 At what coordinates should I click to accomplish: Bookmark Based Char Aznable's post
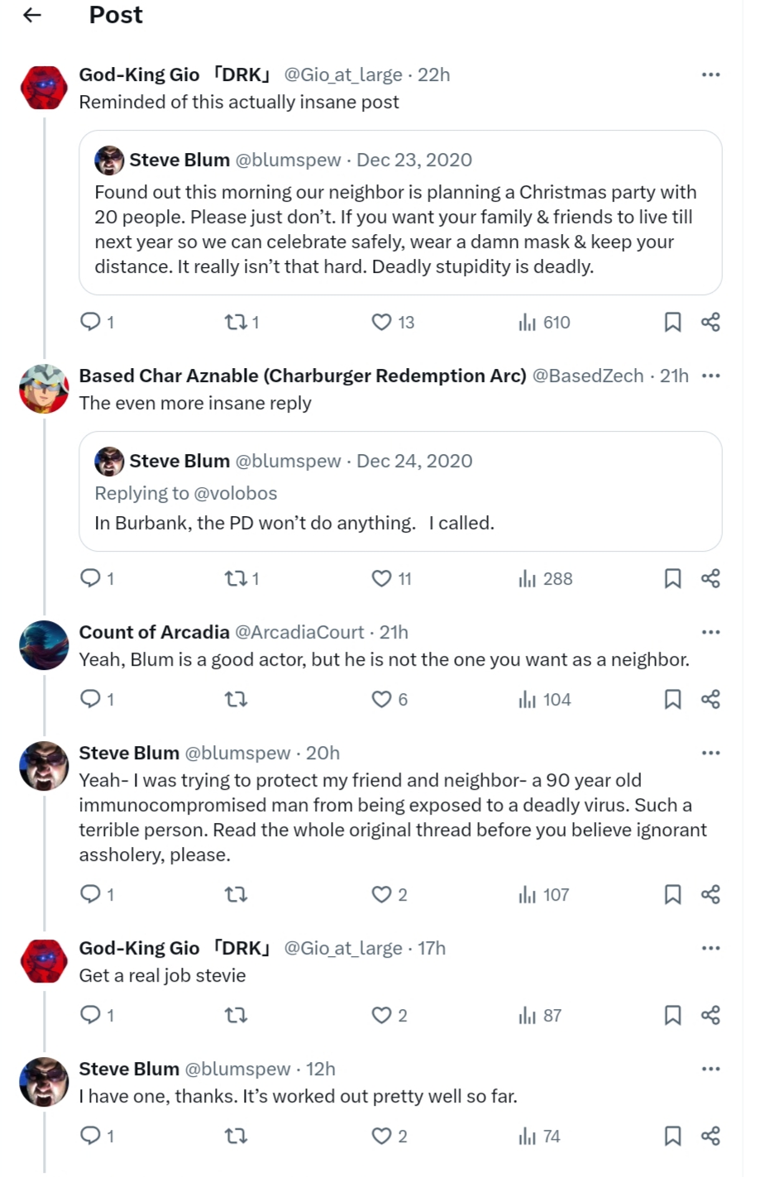click(x=673, y=578)
